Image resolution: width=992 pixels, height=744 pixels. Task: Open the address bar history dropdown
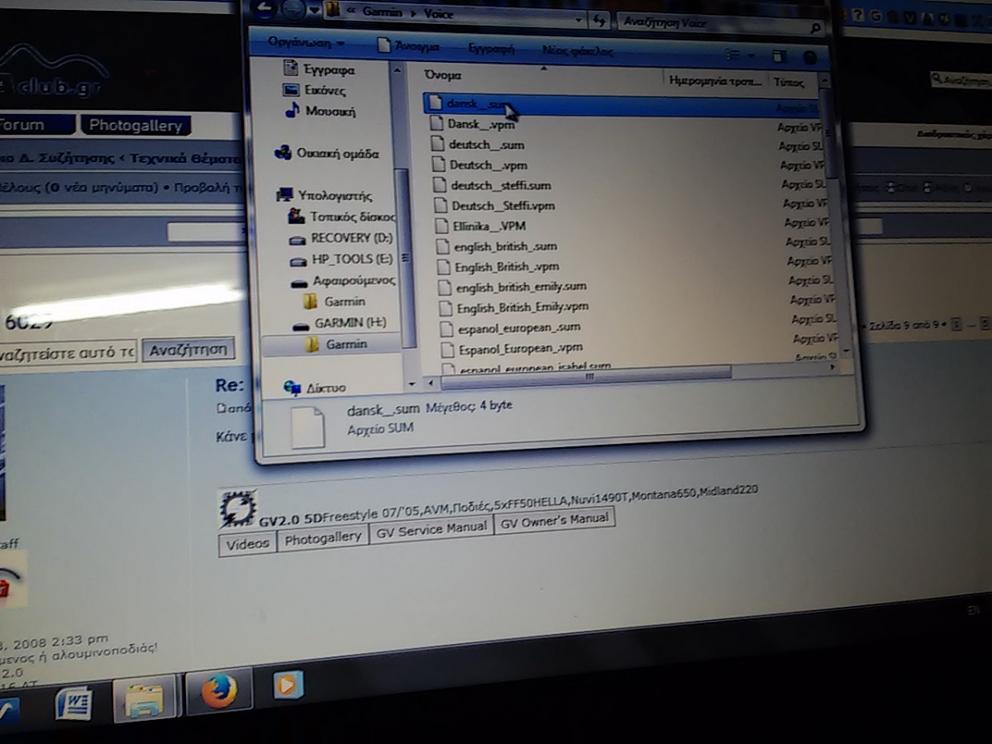coord(578,18)
